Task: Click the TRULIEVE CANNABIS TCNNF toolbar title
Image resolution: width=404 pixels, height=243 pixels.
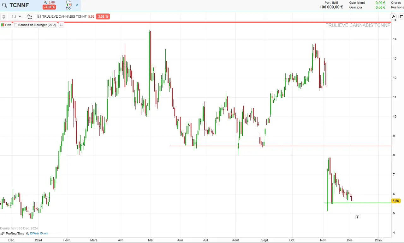Action: [x=64, y=17]
